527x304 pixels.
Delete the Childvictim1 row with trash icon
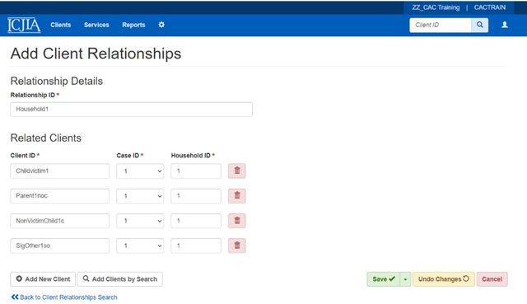(x=237, y=171)
